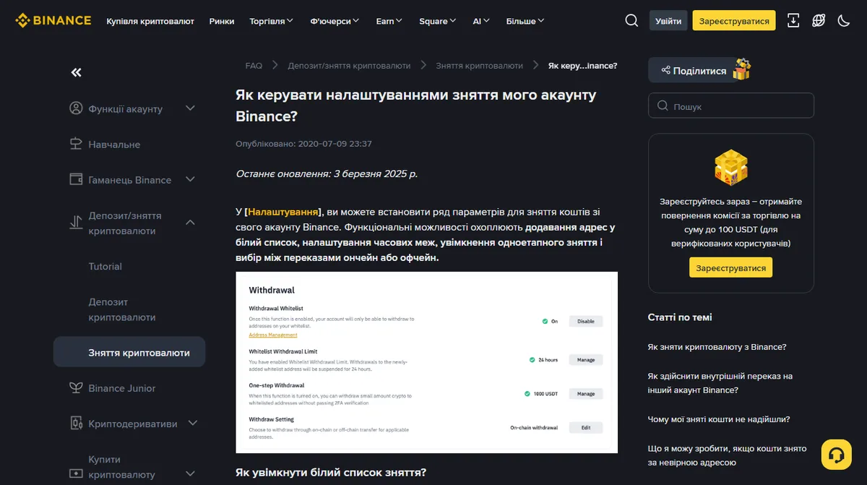Open the Square dropdown menu
Viewport: 867px width, 485px height.
pyautogui.click(x=438, y=21)
